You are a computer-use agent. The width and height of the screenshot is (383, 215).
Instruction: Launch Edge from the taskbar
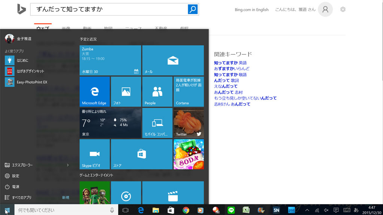click(141, 210)
